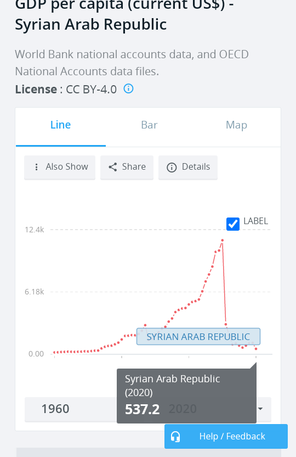Open the Details button

point(188,168)
